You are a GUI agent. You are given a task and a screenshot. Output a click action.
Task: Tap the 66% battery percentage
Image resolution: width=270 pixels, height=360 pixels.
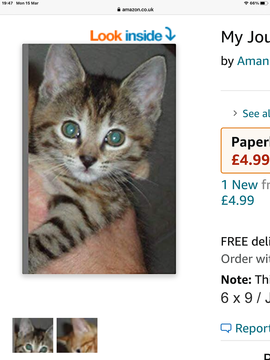point(254,3)
